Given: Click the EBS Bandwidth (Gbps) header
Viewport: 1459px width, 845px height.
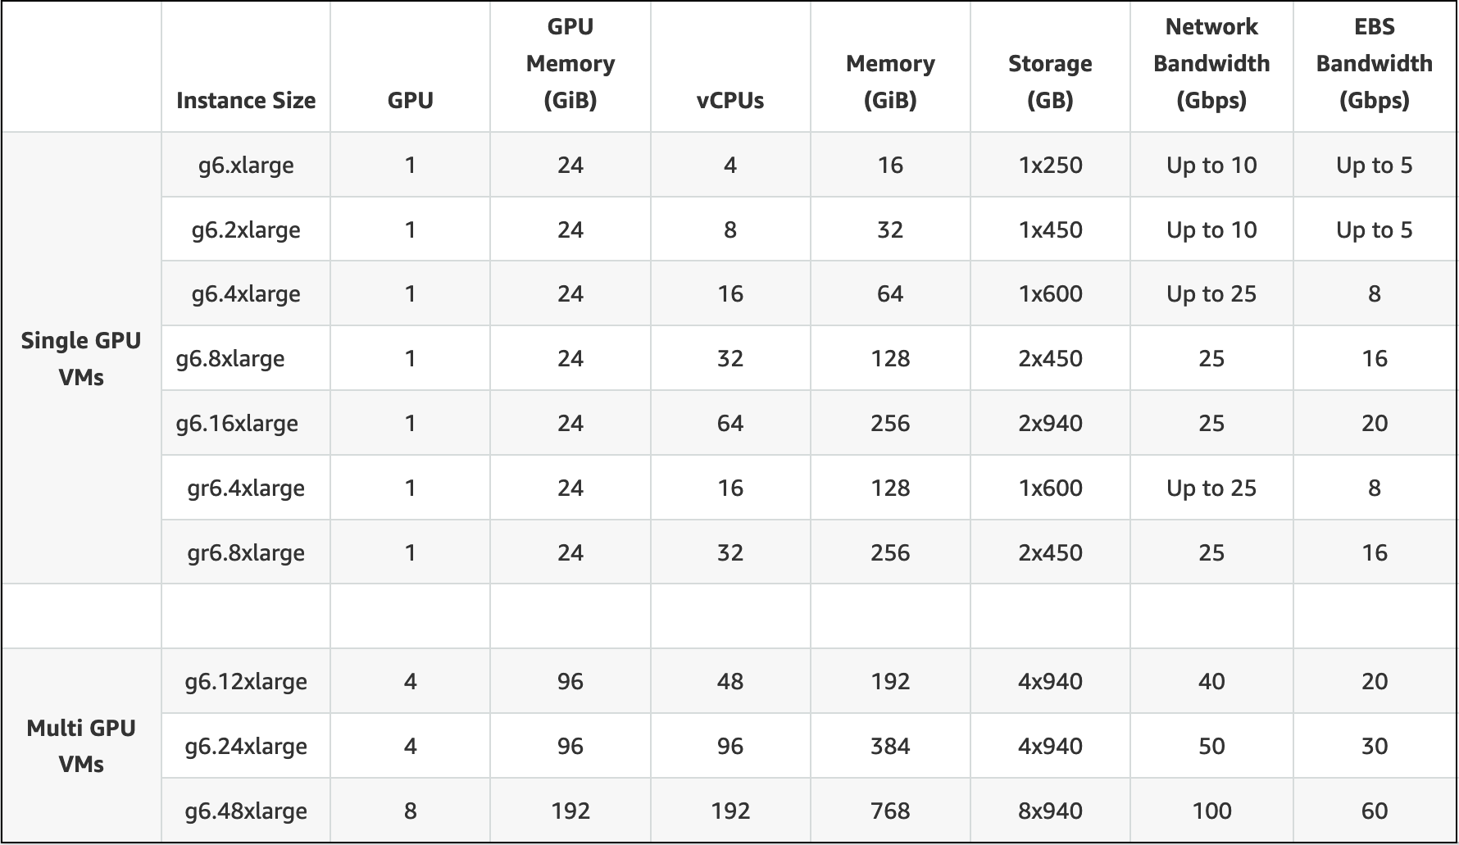Looking at the screenshot, I should pos(1375,63).
